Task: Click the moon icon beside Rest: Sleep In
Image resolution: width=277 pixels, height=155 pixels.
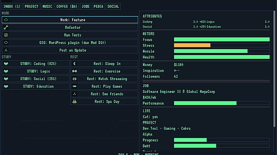Action: coord(75,64)
